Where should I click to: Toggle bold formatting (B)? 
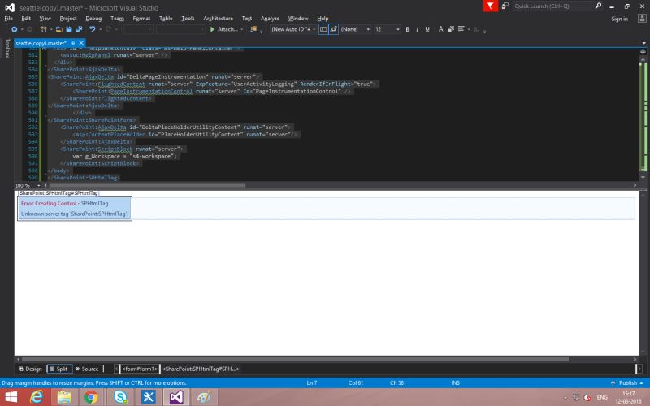click(x=408, y=29)
